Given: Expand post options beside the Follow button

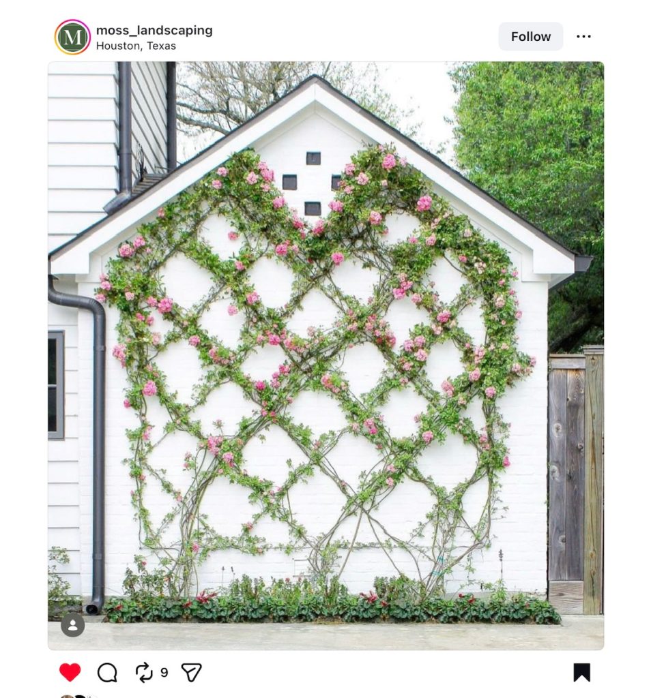Looking at the screenshot, I should pyautogui.click(x=583, y=37).
